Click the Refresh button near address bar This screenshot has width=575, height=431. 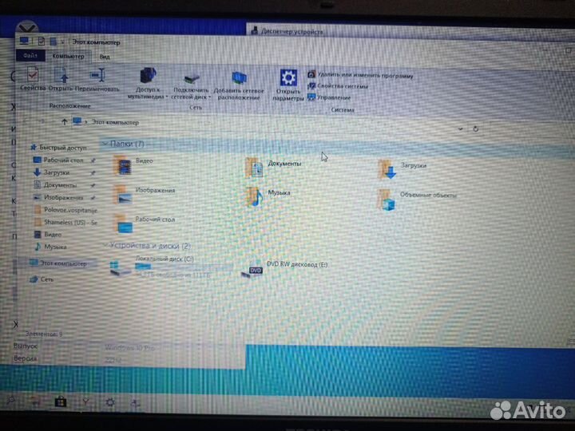[476, 129]
